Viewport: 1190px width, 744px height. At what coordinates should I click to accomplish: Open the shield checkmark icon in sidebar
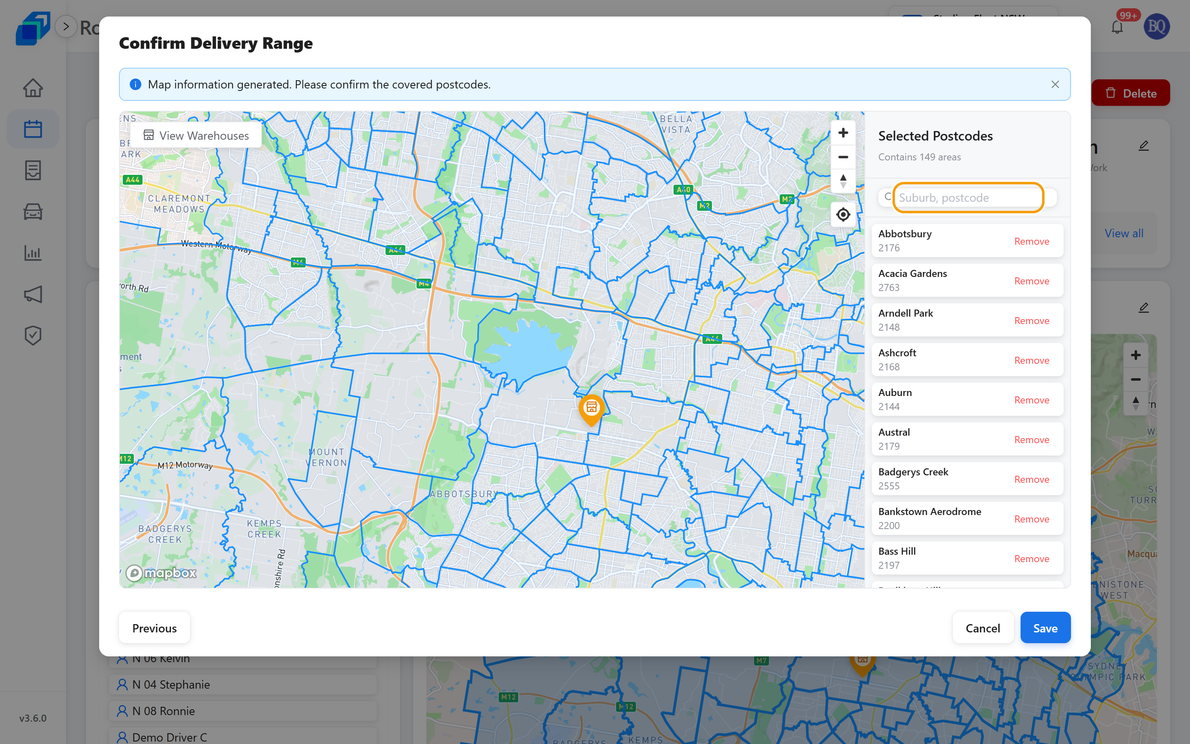pos(33,336)
